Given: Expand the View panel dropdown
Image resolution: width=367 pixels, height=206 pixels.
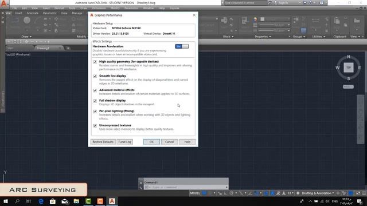Looking at the screenshot, I should pos(355,37).
